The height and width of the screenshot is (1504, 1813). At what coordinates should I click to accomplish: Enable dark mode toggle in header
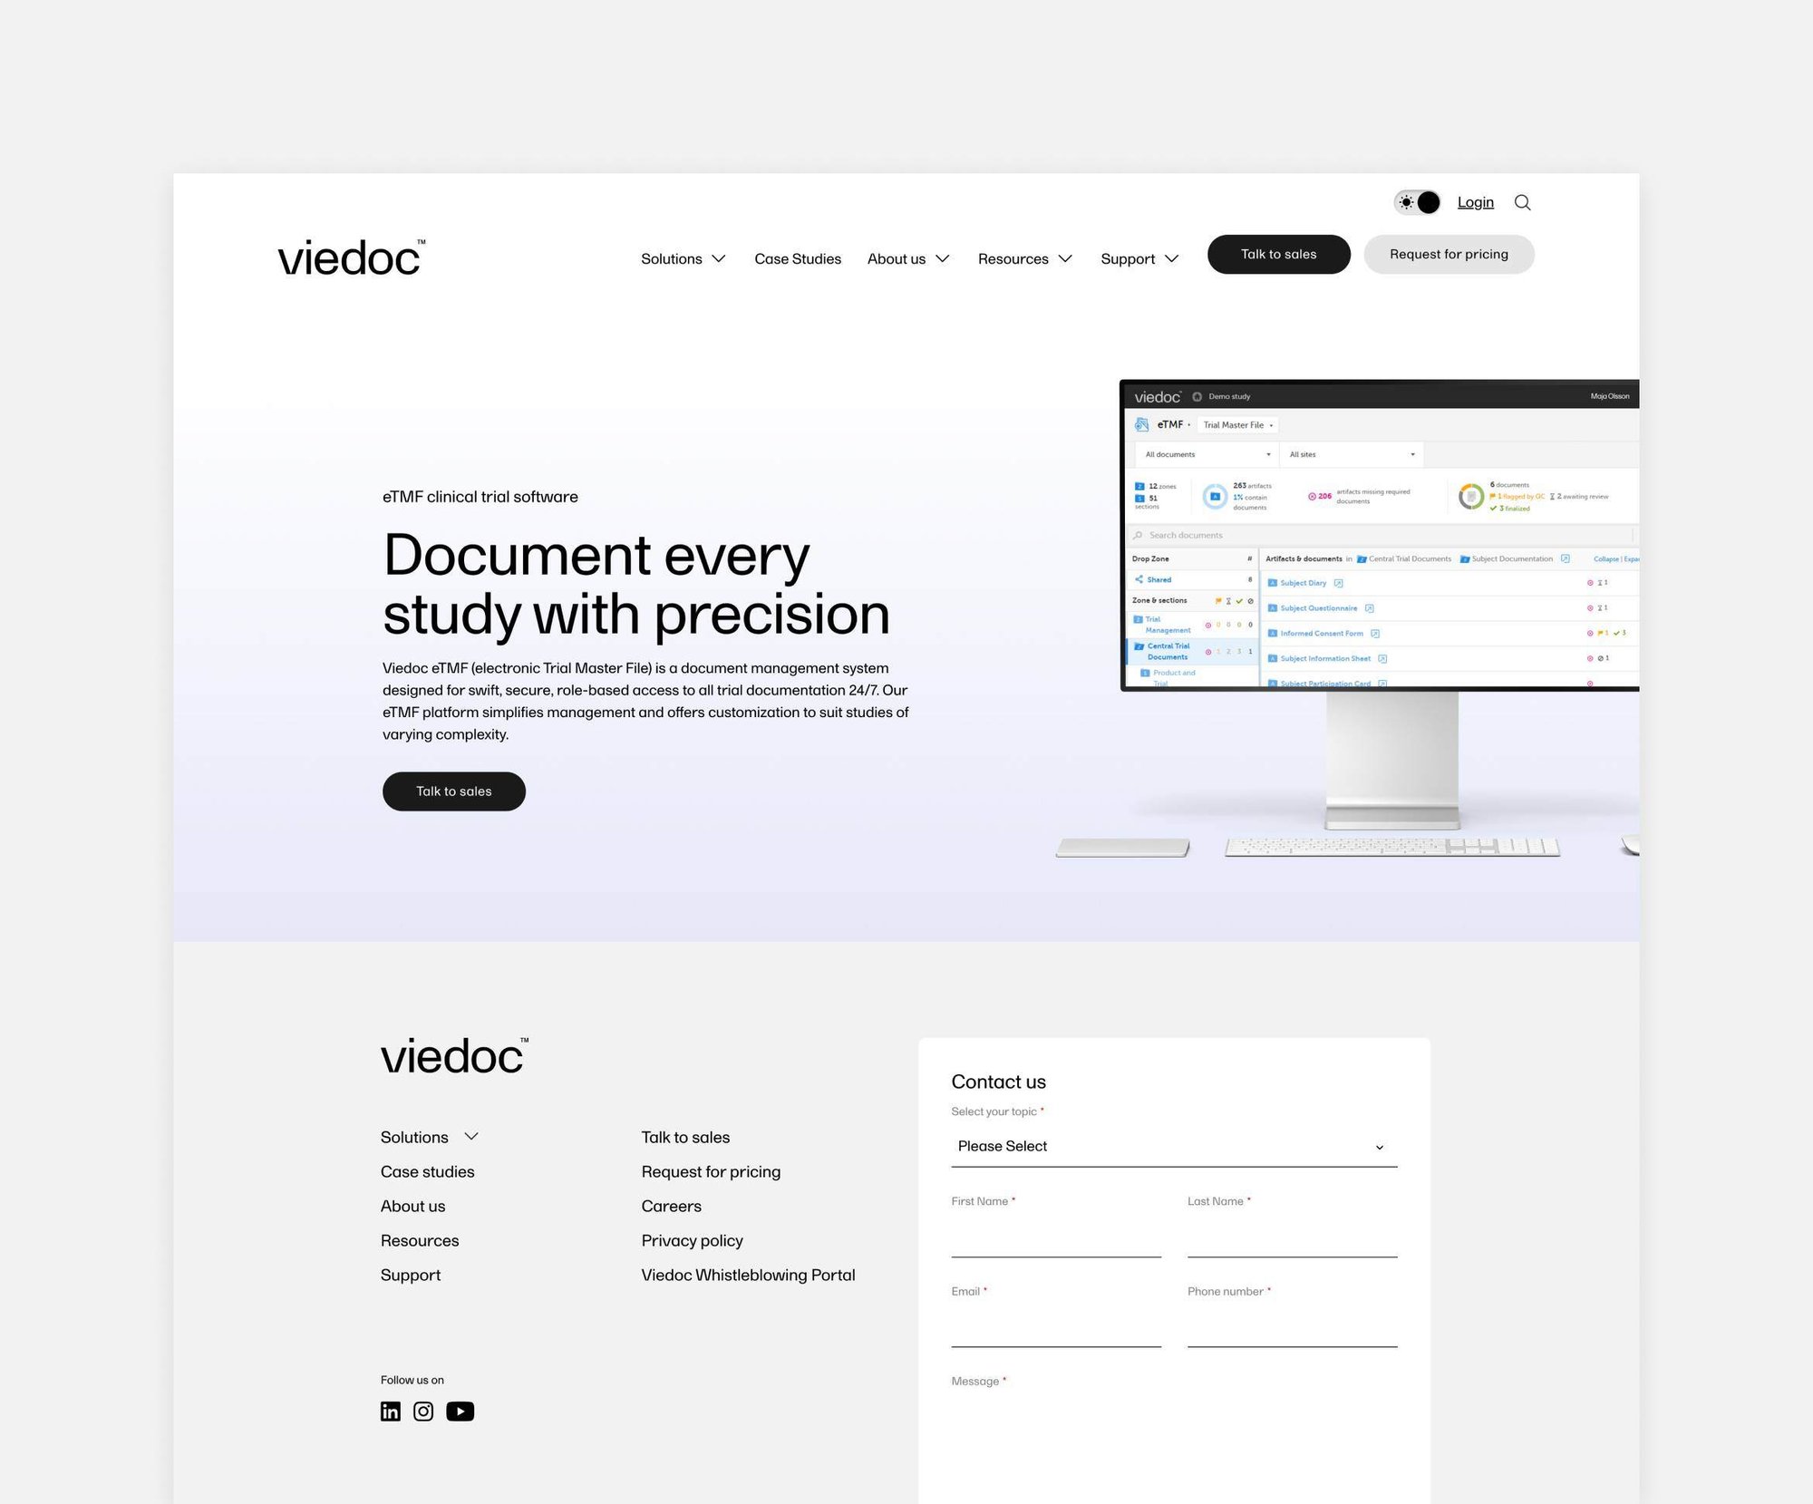coord(1415,202)
